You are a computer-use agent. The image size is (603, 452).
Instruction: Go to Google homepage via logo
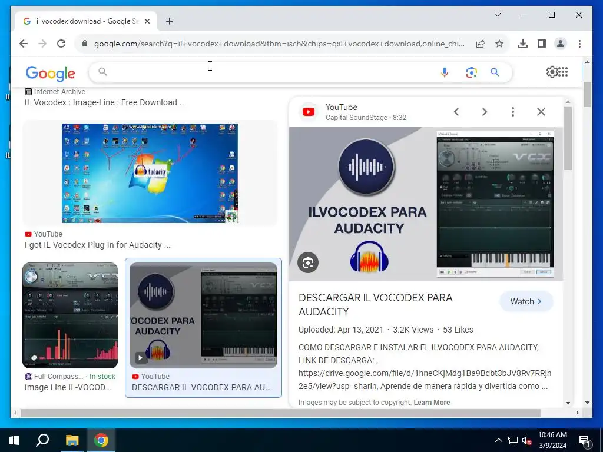[x=51, y=73]
